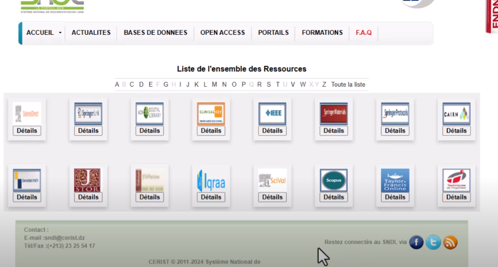Click the CAIRN resource logo
The height and width of the screenshot is (267, 498).
pyautogui.click(x=457, y=114)
